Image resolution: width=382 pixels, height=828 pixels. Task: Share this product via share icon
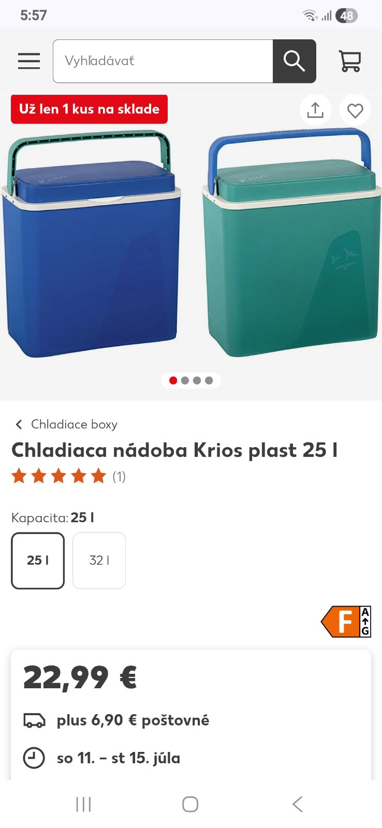click(x=315, y=110)
